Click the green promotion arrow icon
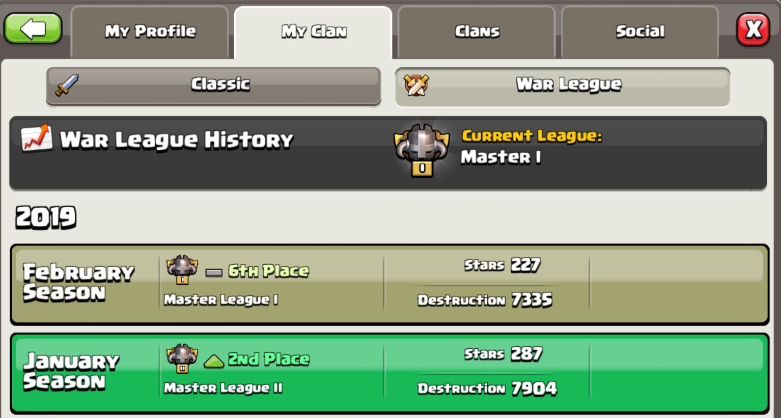The height and width of the screenshot is (418, 781). tap(214, 361)
